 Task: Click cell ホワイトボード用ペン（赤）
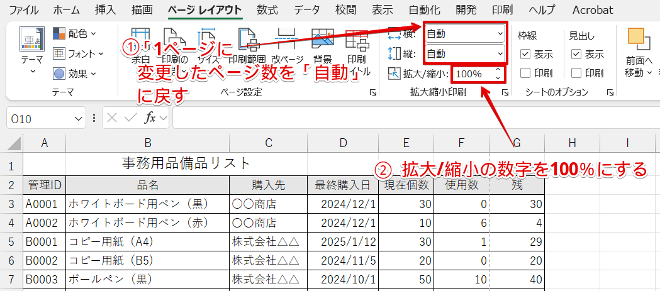[147, 222]
